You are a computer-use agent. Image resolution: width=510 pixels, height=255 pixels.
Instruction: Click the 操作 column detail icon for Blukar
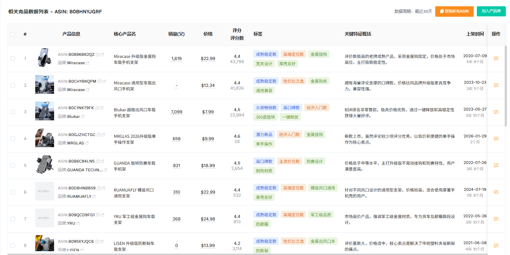click(x=496, y=112)
